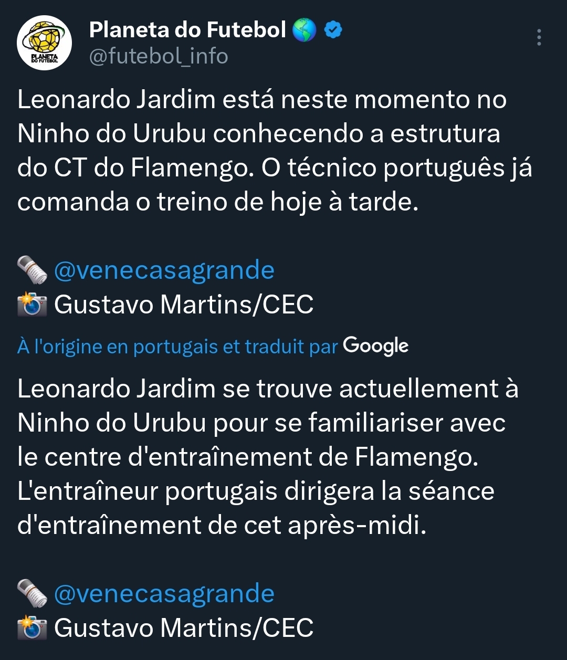Click the Google logo in the translation notice
The width and height of the screenshot is (567, 660).
(375, 346)
